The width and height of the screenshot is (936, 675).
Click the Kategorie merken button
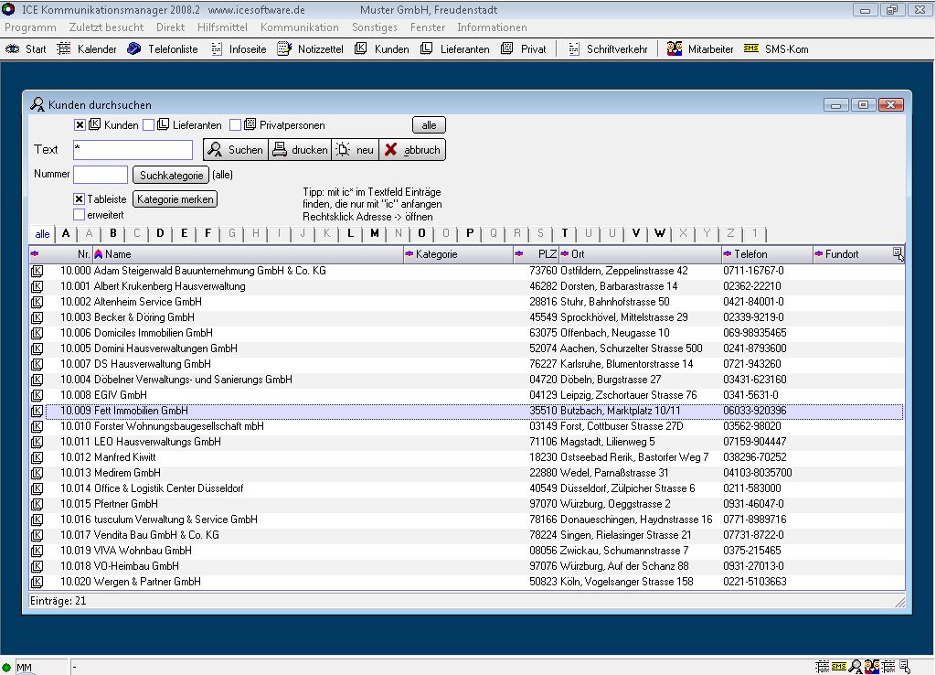175,198
